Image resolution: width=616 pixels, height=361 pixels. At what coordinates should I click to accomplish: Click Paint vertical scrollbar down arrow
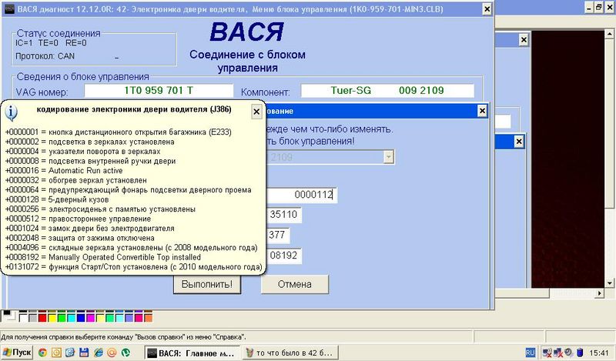click(x=610, y=282)
